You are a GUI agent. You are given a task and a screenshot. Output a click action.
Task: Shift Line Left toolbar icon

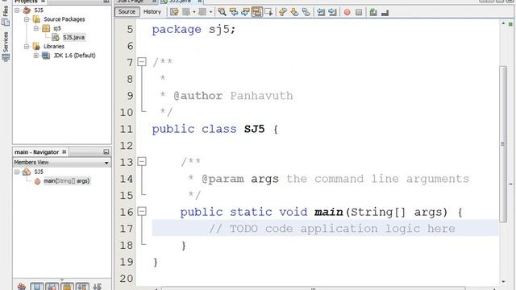click(321, 12)
